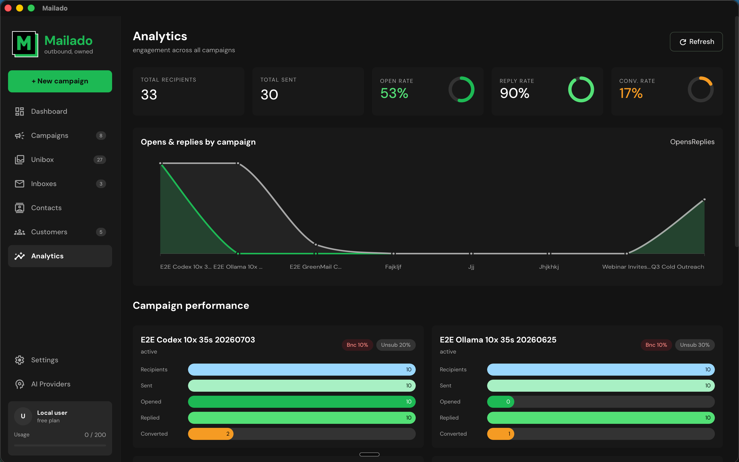The height and width of the screenshot is (462, 739).
Task: Click the Mailado M logo icon
Action: [25, 44]
